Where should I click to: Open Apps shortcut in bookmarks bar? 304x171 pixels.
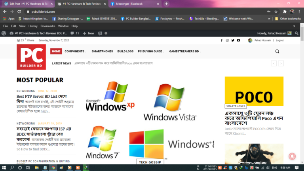pyautogui.click(x=9, y=19)
